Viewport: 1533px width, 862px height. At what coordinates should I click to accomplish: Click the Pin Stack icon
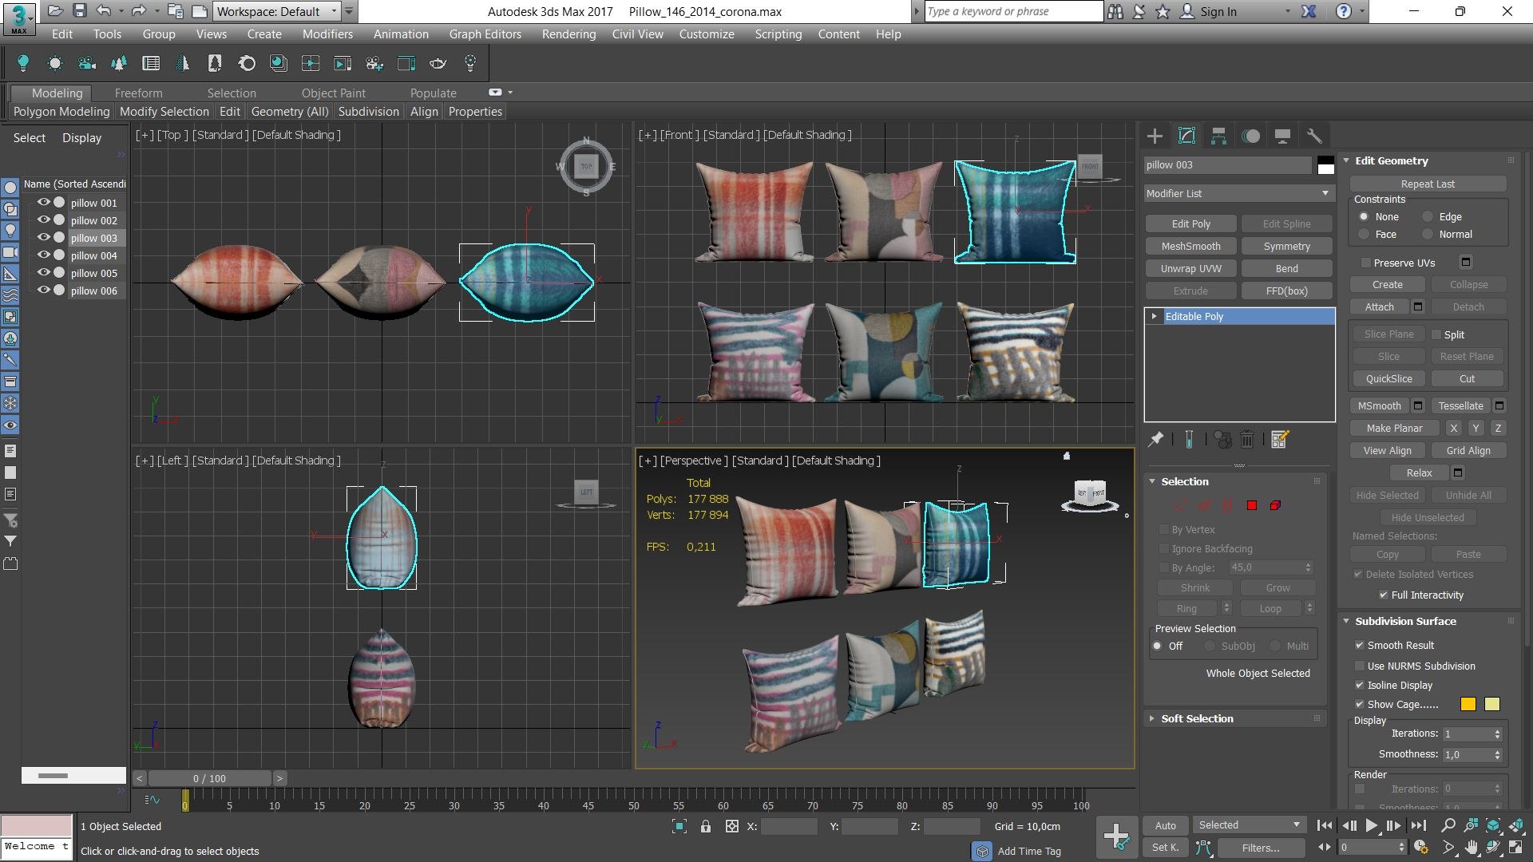pyautogui.click(x=1155, y=439)
